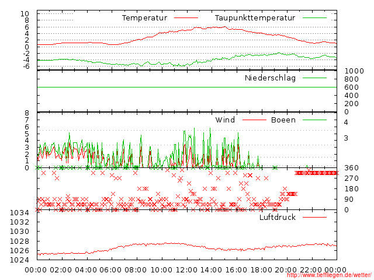Click the 20:00 time axis label
Screen dimensions: 374x280
click(x=286, y=270)
